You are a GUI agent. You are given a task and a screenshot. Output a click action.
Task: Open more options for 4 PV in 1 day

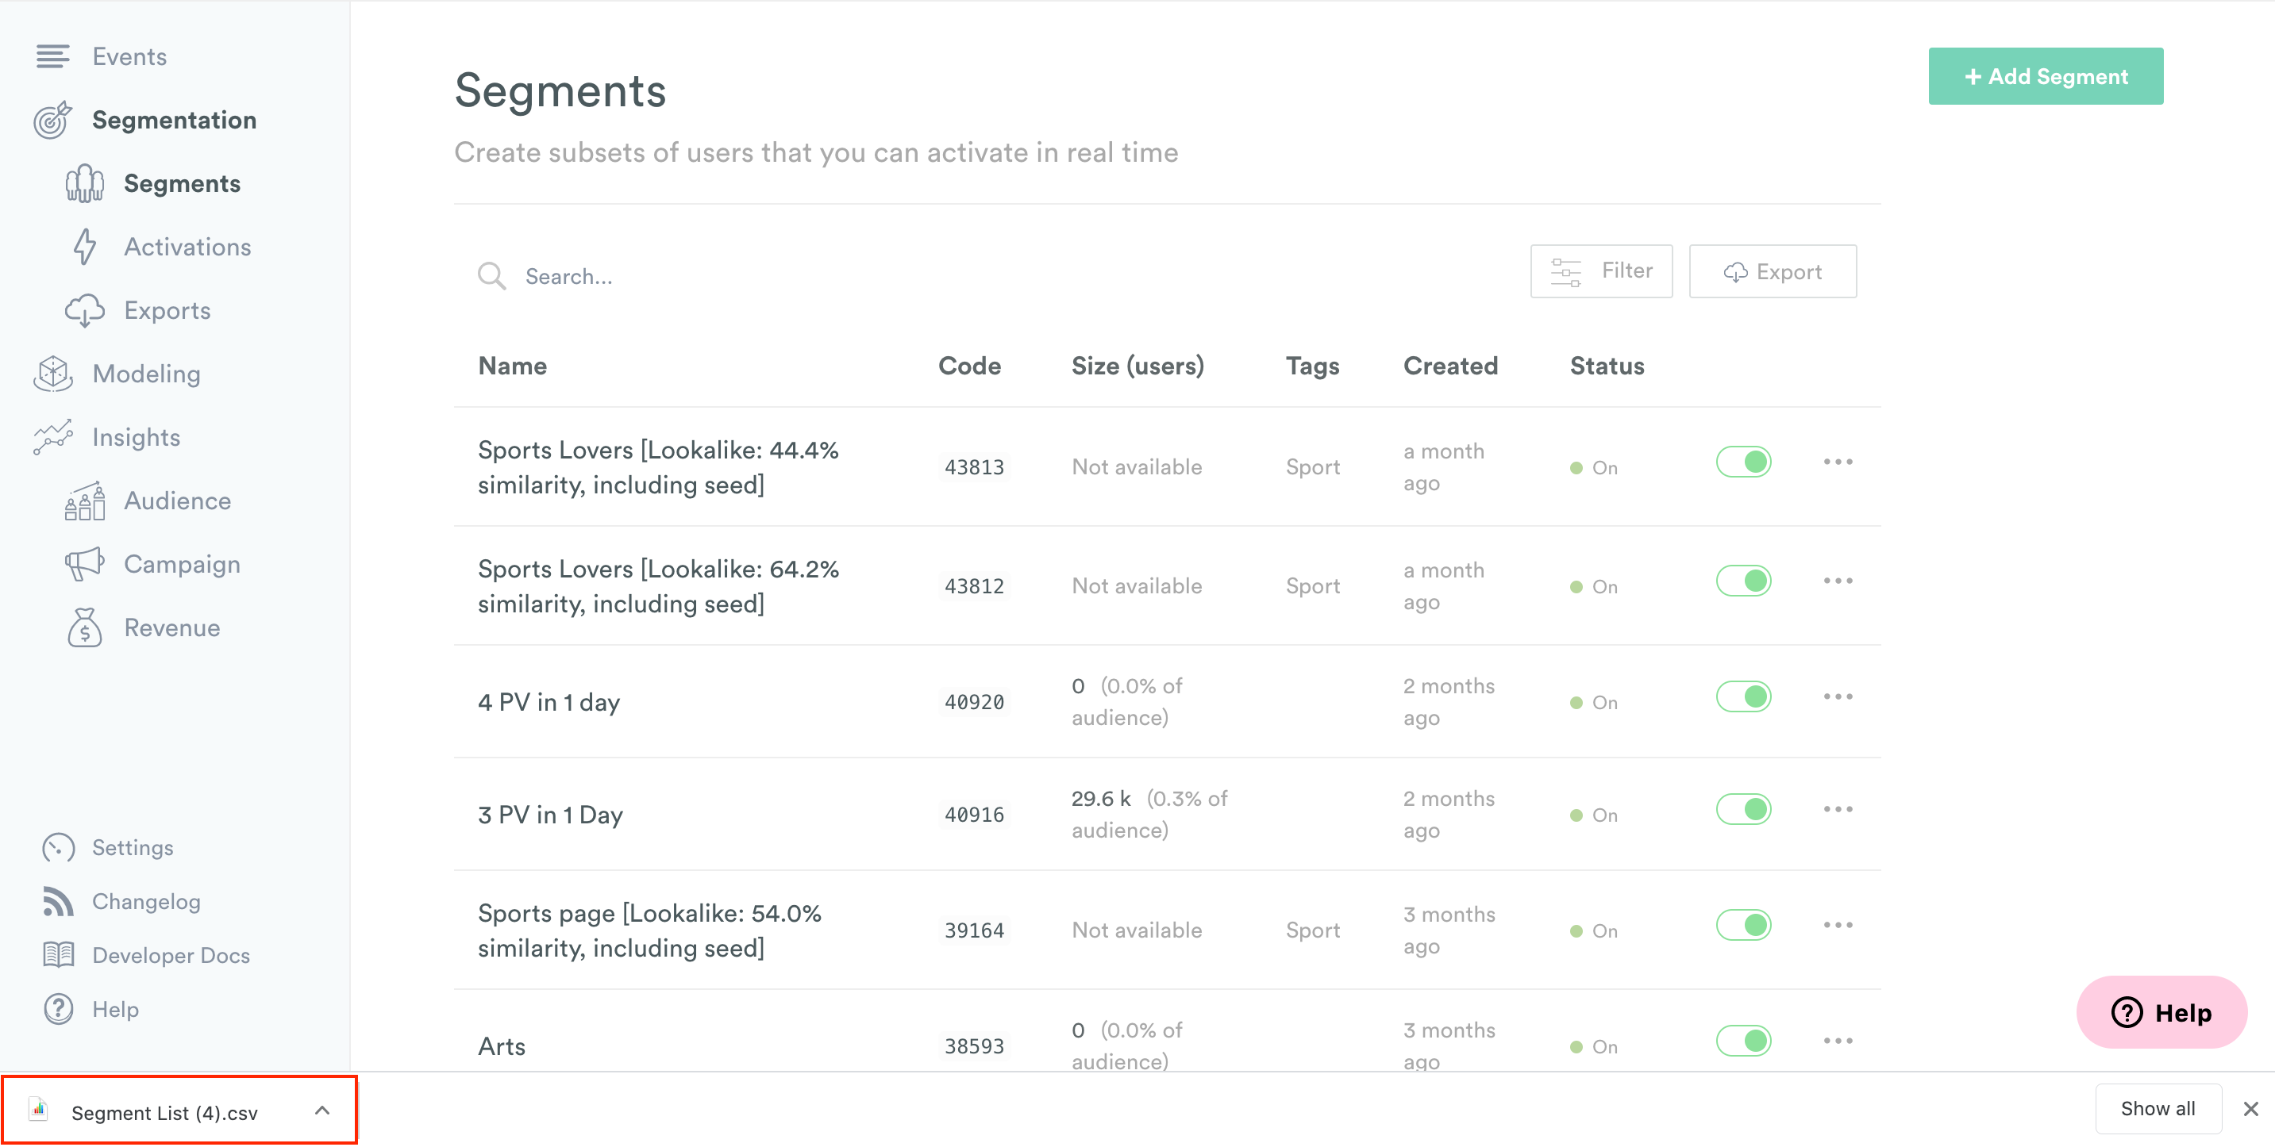(1838, 696)
